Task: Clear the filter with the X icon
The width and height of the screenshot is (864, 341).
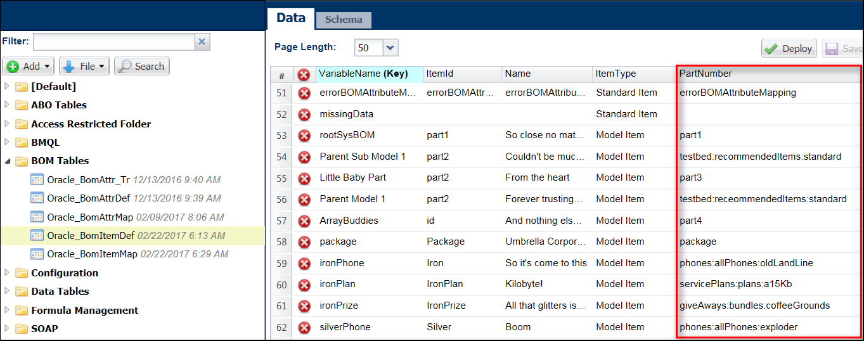Action: pyautogui.click(x=202, y=42)
